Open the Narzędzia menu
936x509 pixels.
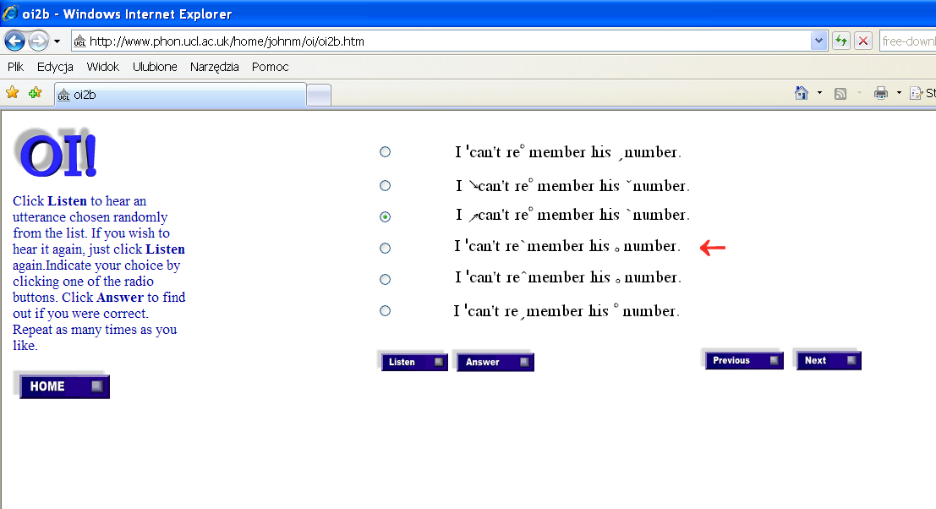[214, 67]
